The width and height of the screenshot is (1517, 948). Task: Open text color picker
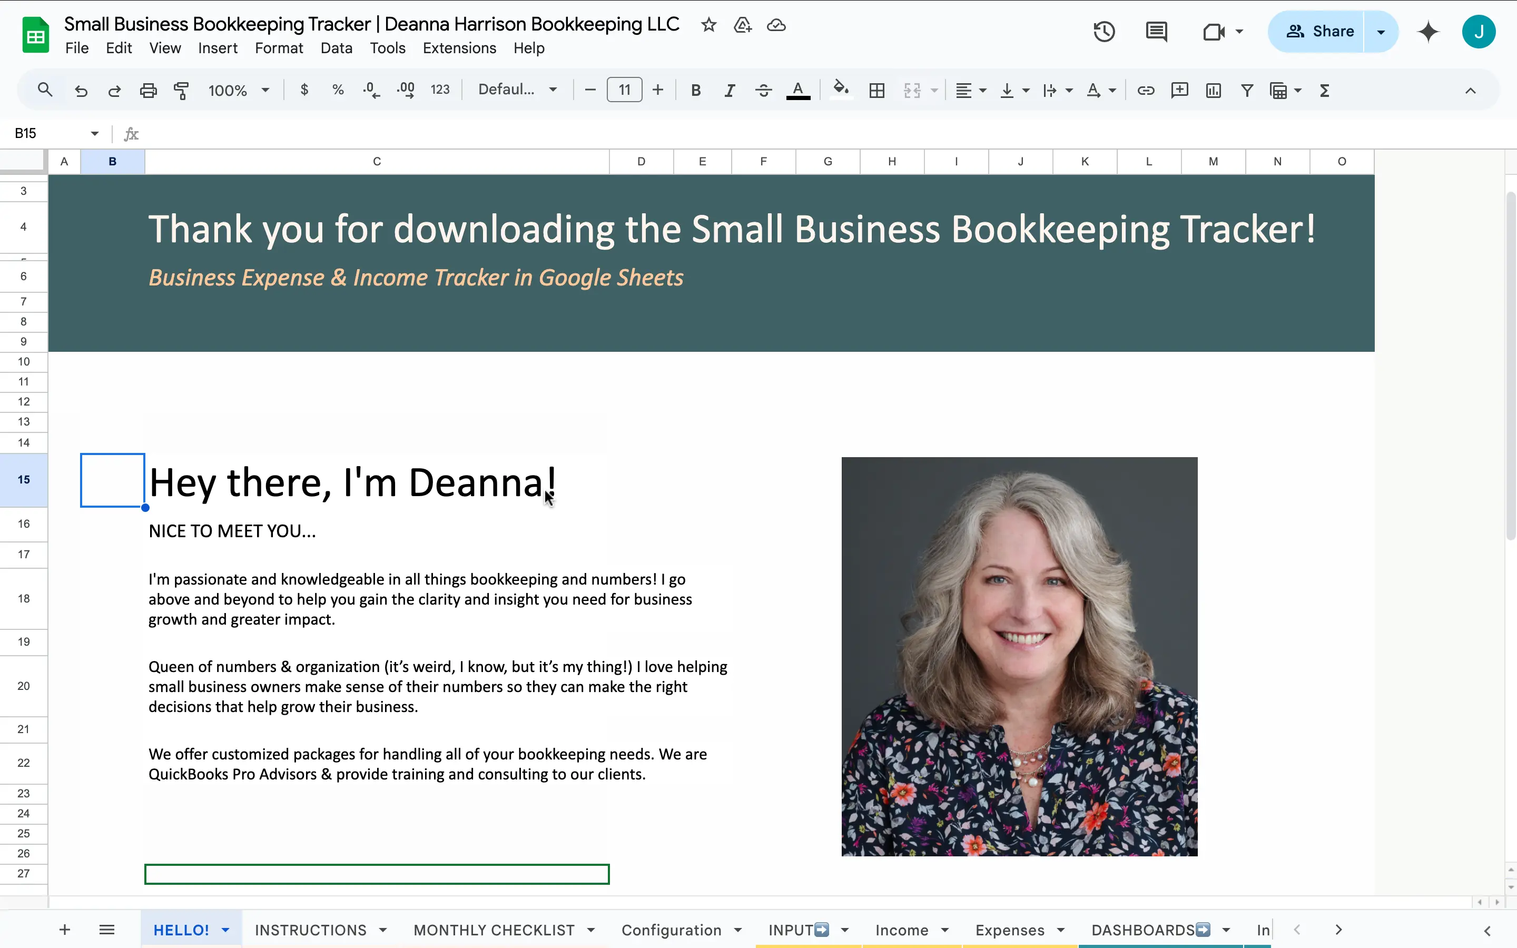coord(798,90)
